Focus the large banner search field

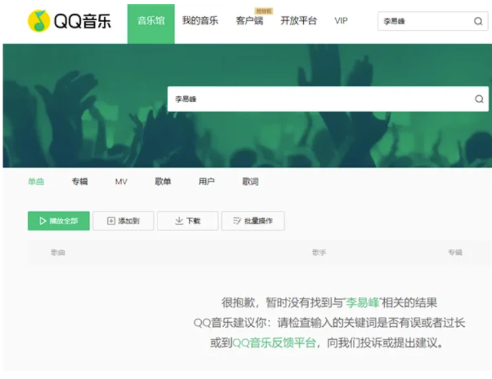tap(328, 99)
